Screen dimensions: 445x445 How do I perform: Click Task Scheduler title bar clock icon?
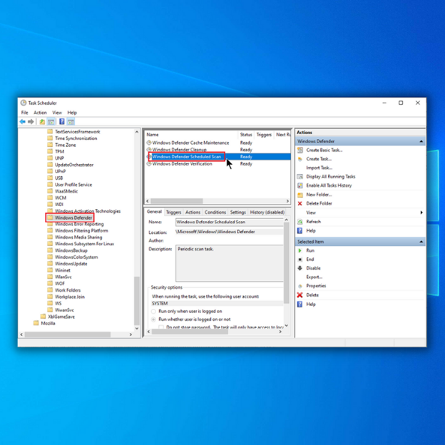pyautogui.click(x=24, y=103)
